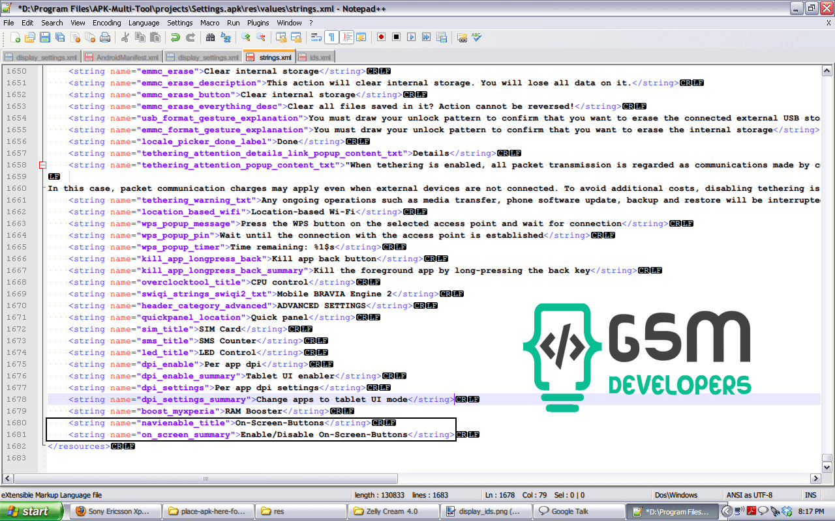Switch to ids.xml tab
The height and width of the screenshot is (521, 835).
click(316, 57)
